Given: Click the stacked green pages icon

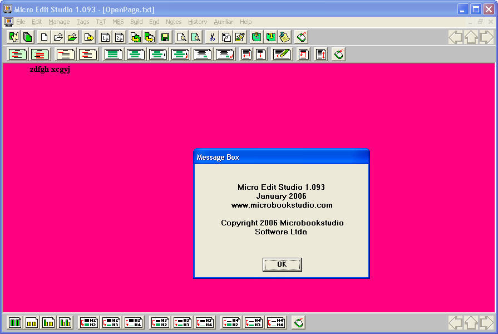Looking at the screenshot, I should pos(28,37).
